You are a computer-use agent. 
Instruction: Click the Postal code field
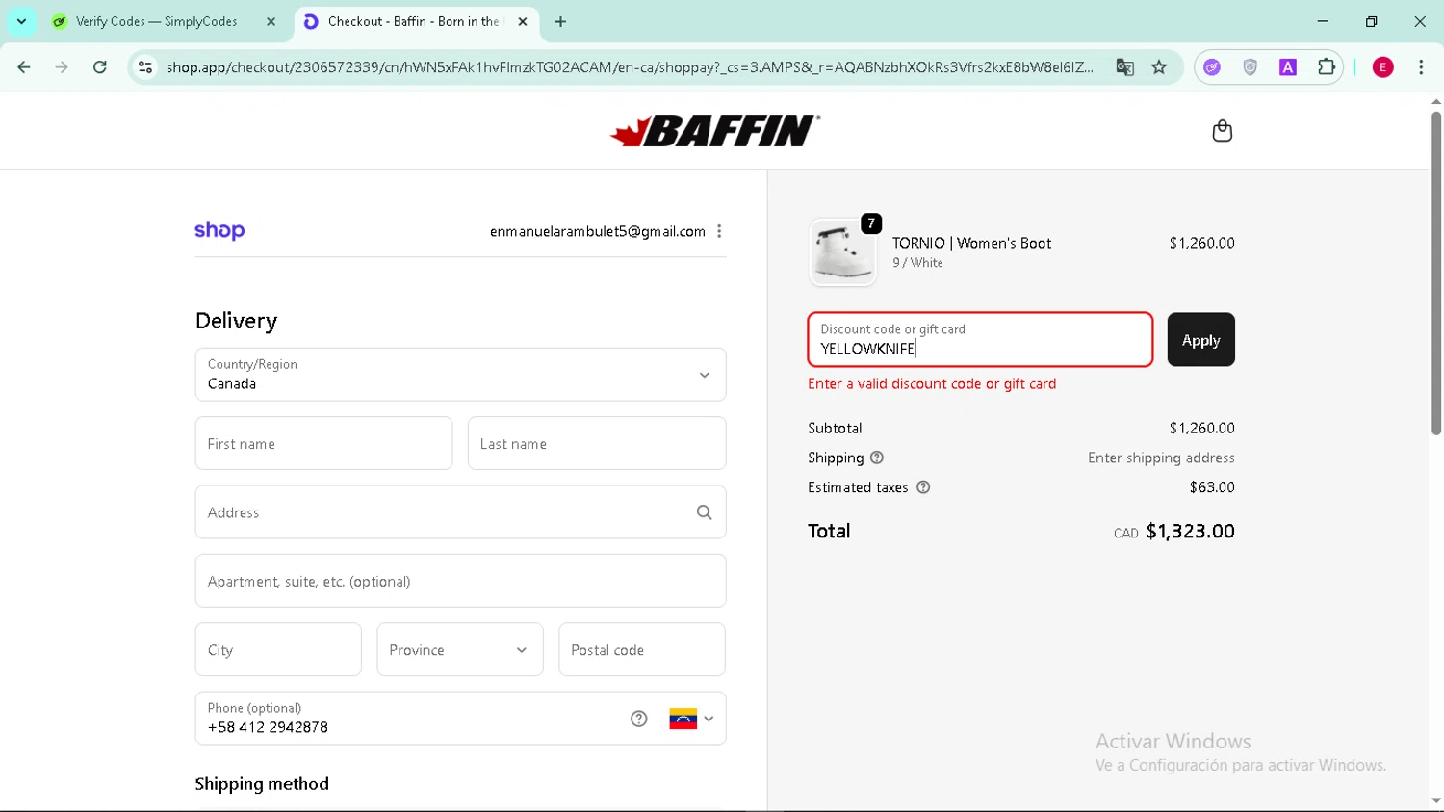[642, 650]
